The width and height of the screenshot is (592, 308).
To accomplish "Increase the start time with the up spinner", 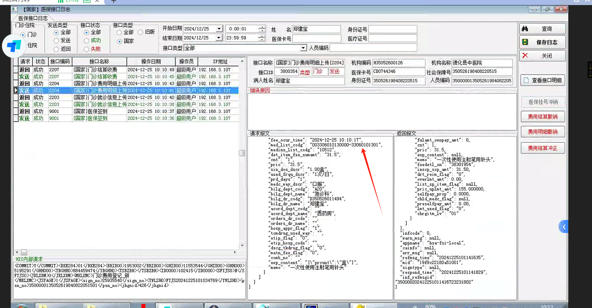I will 262,27.
